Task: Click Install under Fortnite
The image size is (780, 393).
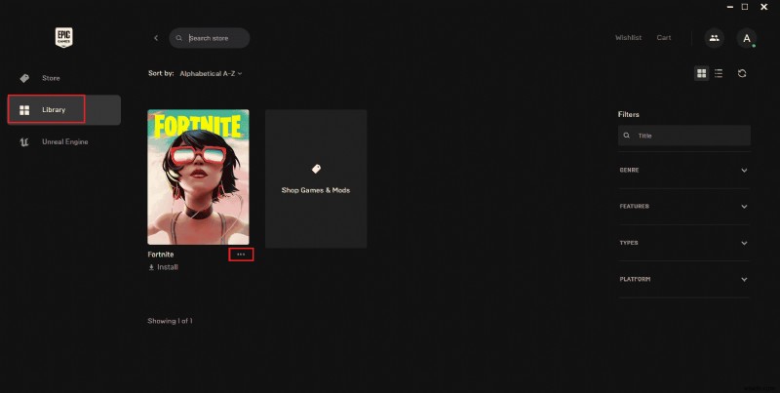Action: 163,267
